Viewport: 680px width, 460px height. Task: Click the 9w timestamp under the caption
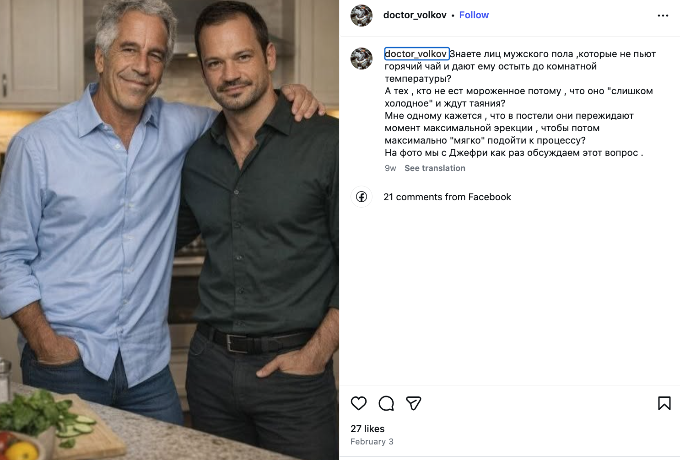coord(390,168)
